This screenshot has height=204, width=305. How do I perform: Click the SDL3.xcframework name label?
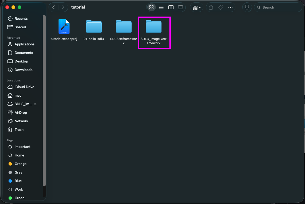click(x=124, y=41)
